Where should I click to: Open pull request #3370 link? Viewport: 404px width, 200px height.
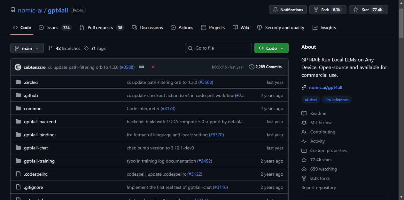tap(216, 135)
